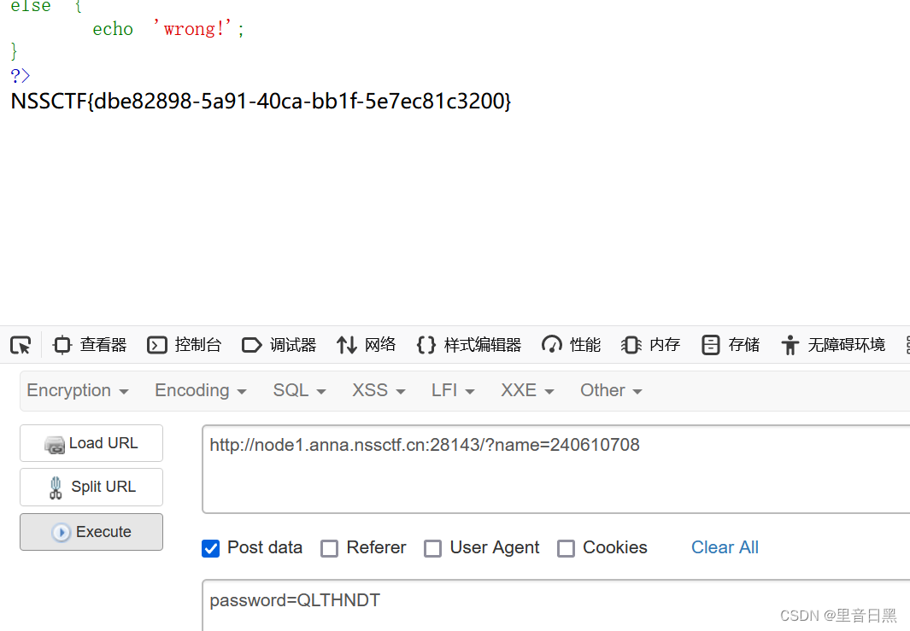The height and width of the screenshot is (631, 910).
Task: Click the Execute button
Action: 91,531
